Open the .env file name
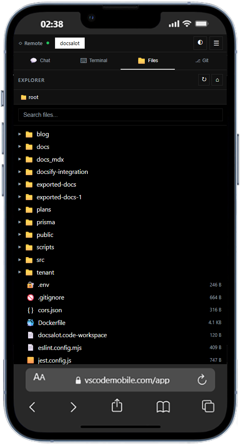The width and height of the screenshot is (240, 447). coord(44,285)
